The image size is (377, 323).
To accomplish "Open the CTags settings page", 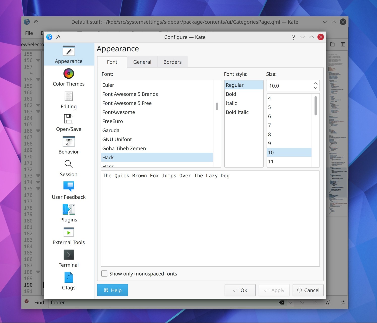I will coord(68,280).
